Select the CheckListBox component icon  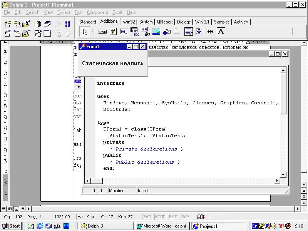click(x=199, y=32)
